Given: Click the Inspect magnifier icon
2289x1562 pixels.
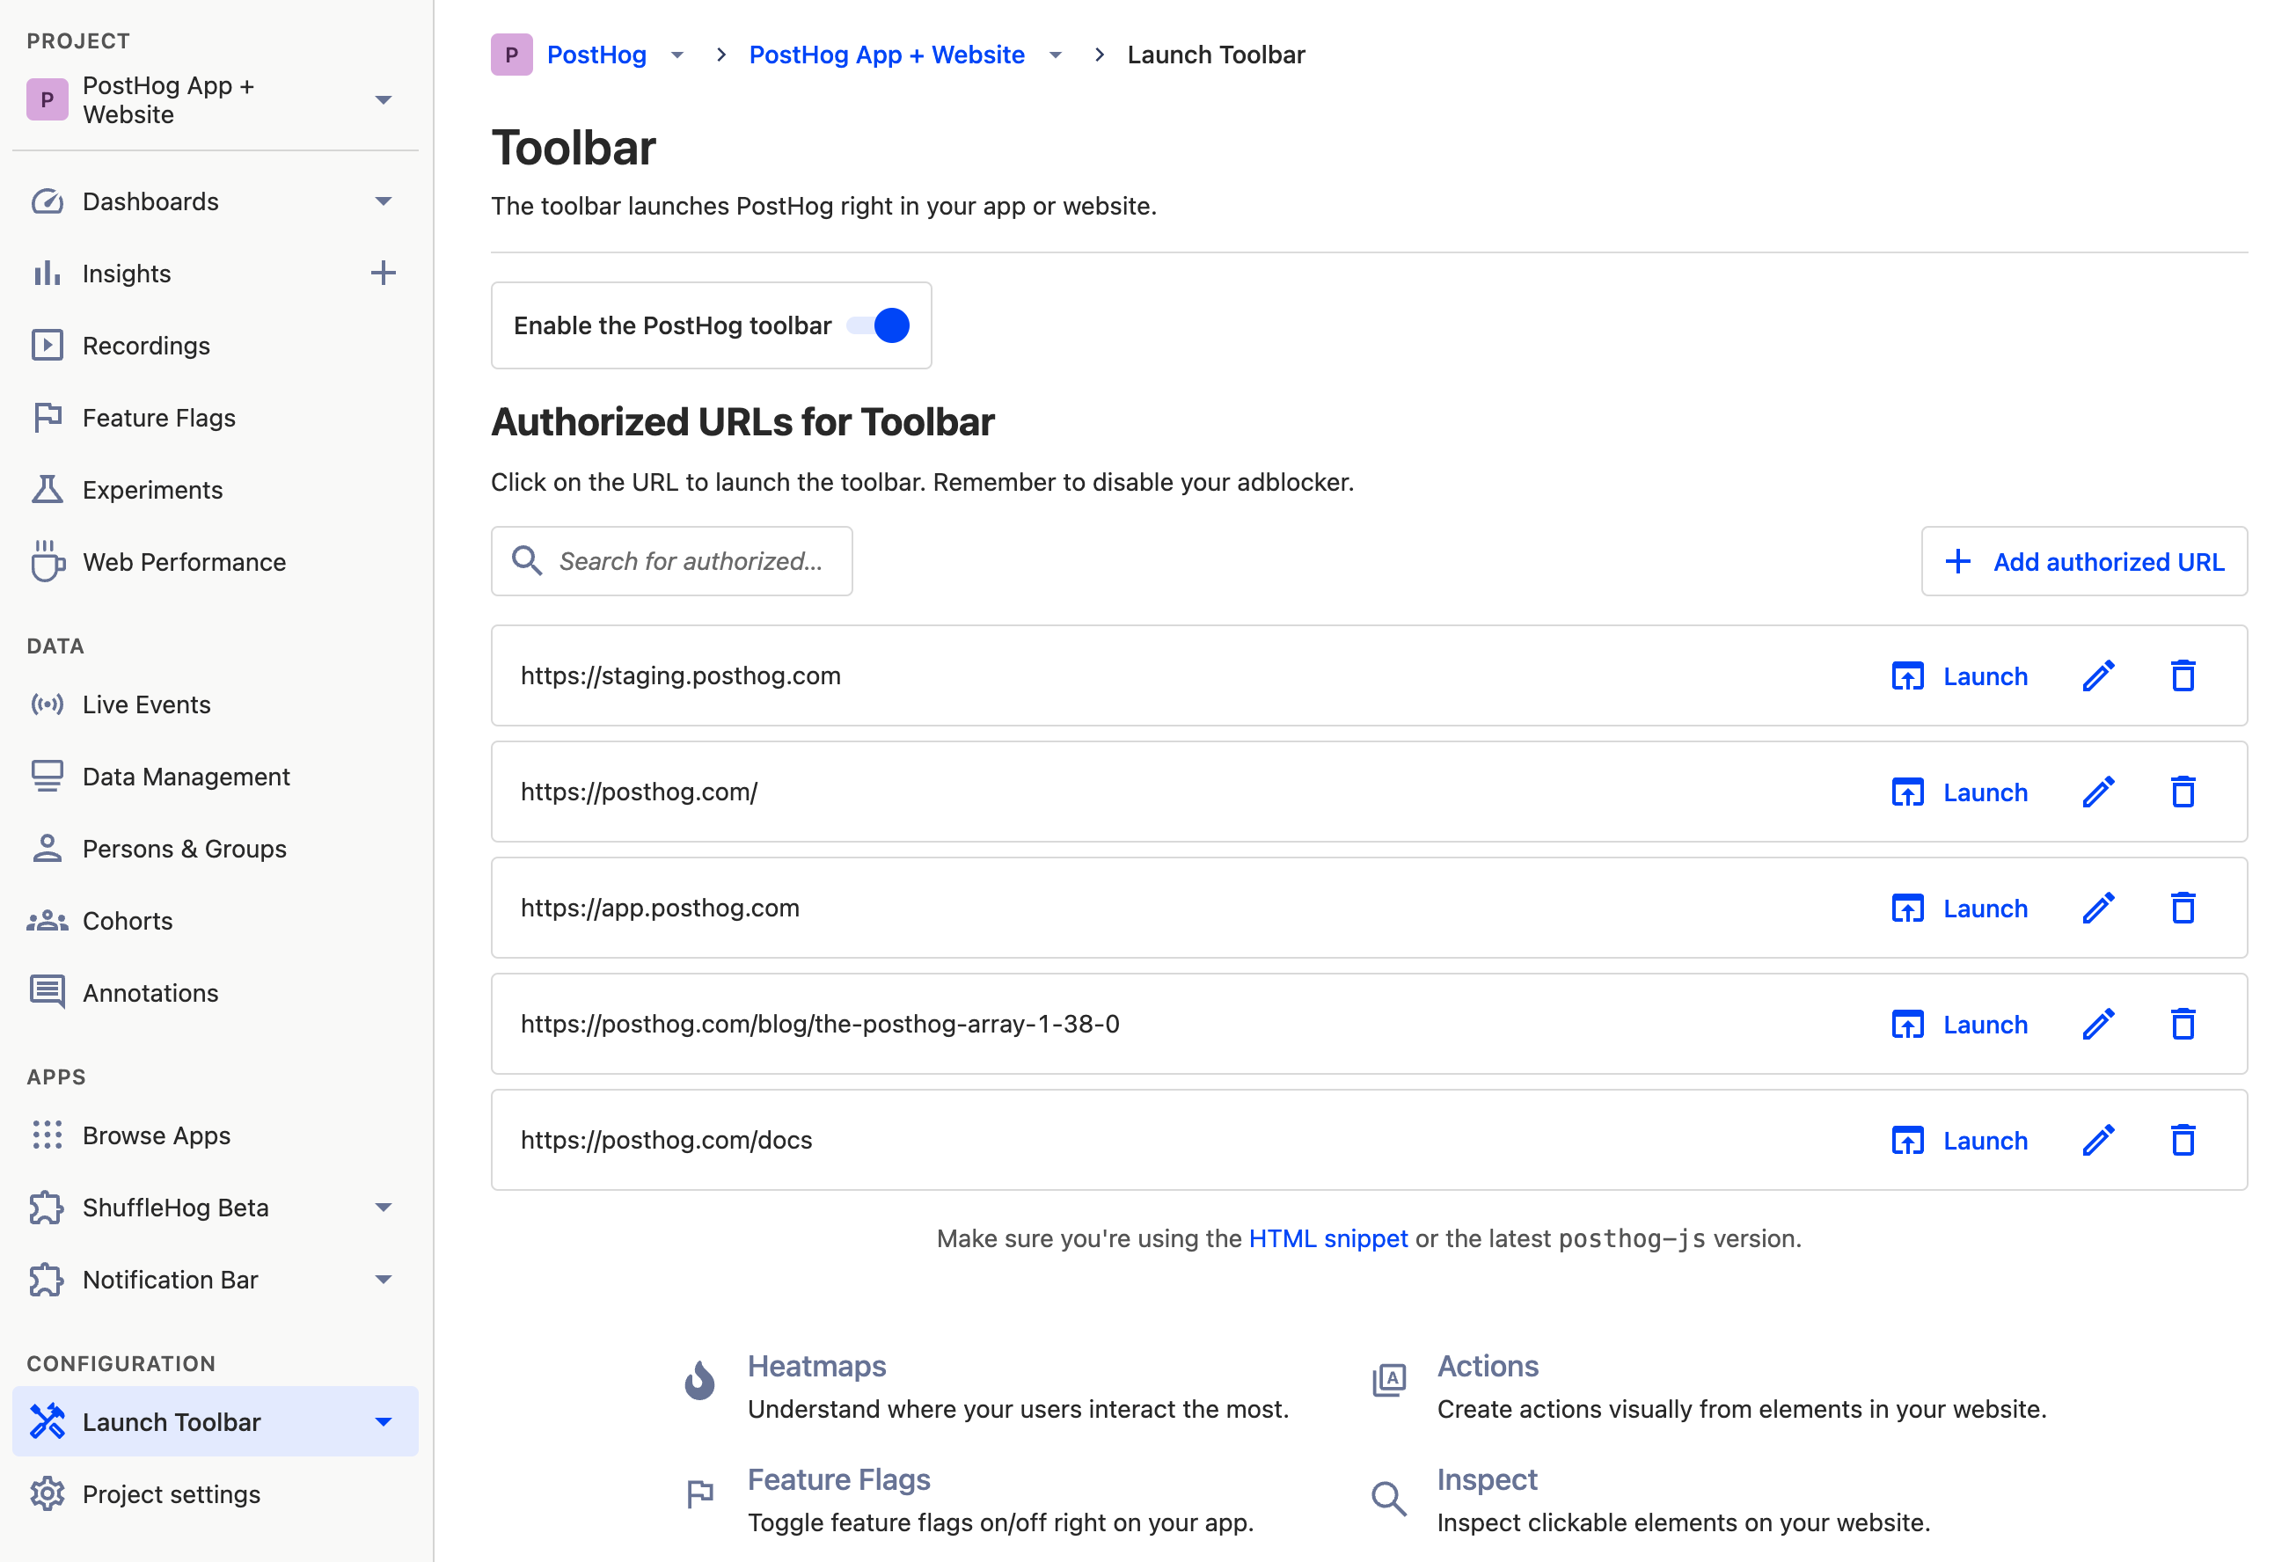Looking at the screenshot, I should coord(1389,1498).
